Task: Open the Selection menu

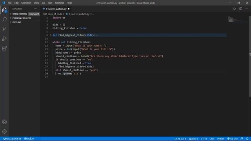Action: [x=26, y=3]
